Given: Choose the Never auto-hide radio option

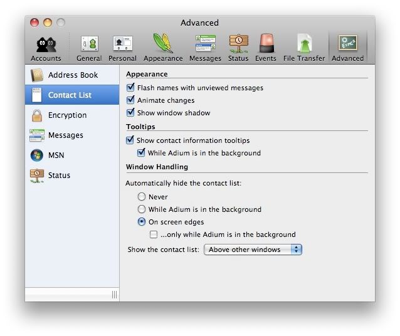Looking at the screenshot, I should tap(142, 197).
